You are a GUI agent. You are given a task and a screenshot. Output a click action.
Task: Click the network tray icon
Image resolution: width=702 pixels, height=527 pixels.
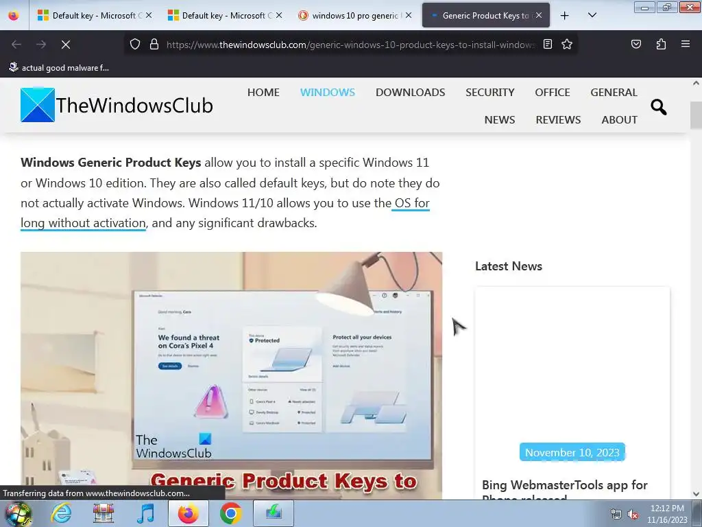616,515
